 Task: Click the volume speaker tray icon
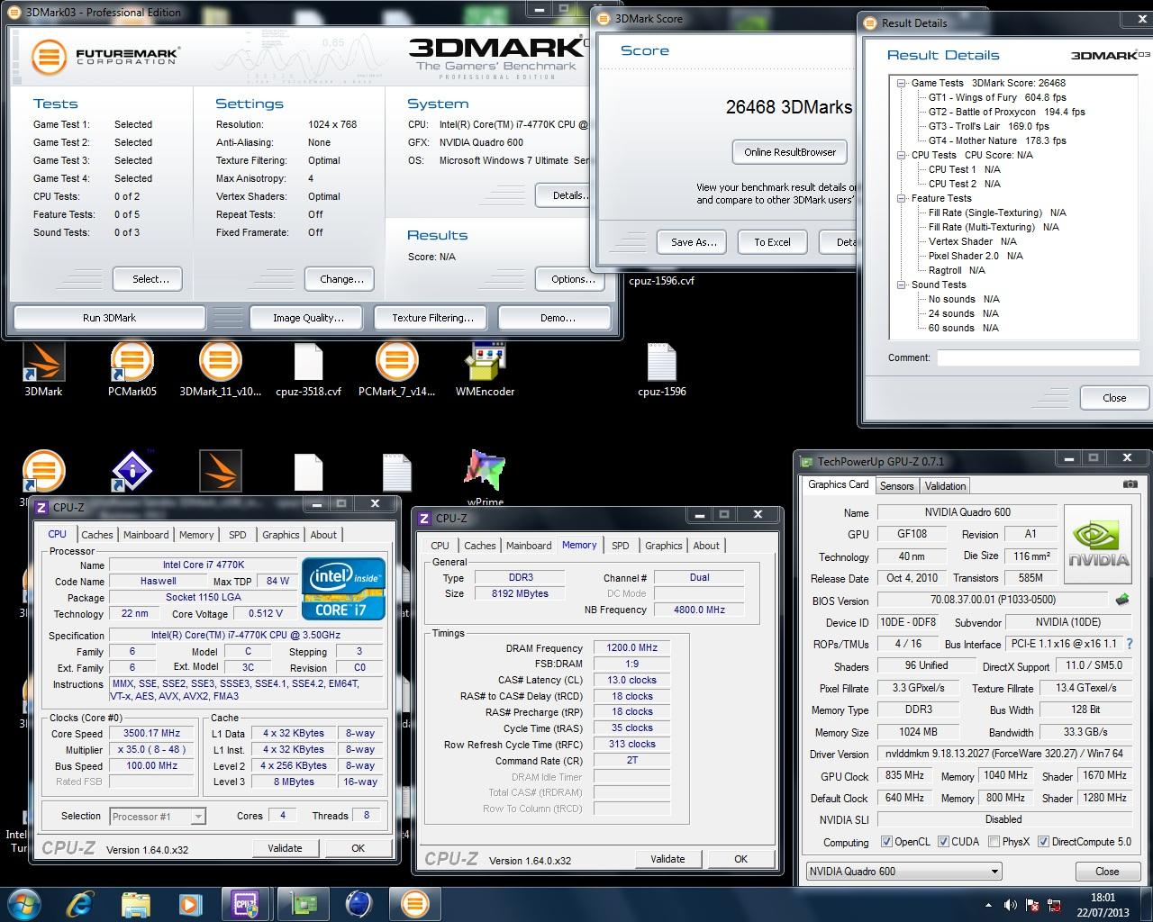coord(1011,905)
